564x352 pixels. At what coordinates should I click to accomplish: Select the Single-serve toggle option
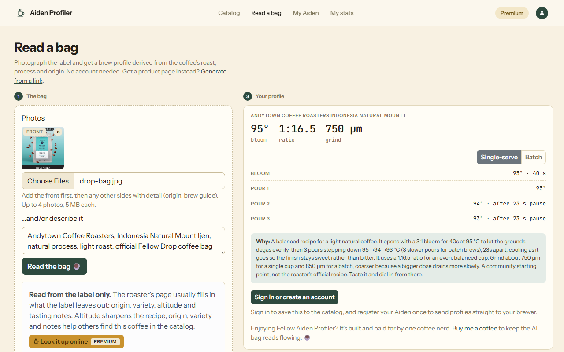pyautogui.click(x=499, y=157)
